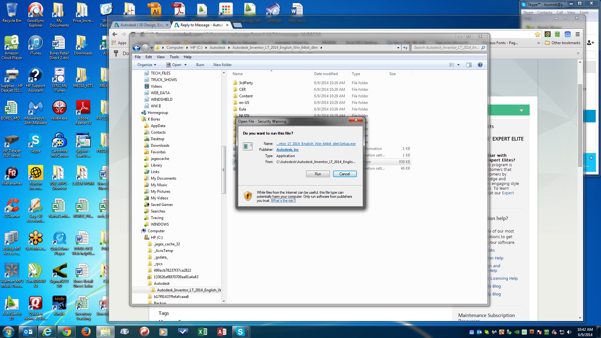The image size is (601, 338).
Task: Click the Setup.exe file name link
Action: tap(316, 144)
